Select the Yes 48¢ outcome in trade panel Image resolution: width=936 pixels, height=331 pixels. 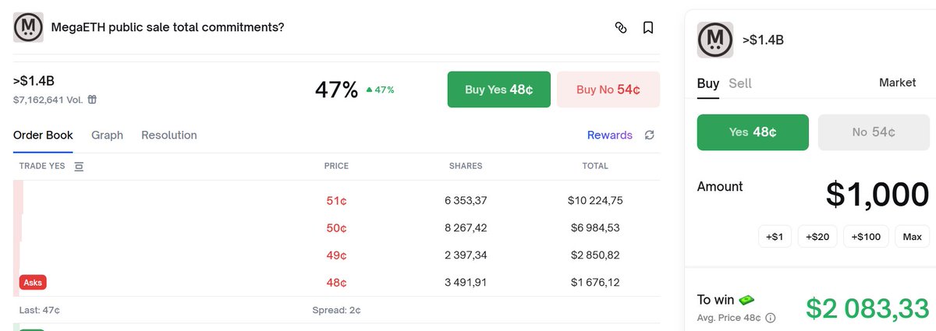coord(752,132)
